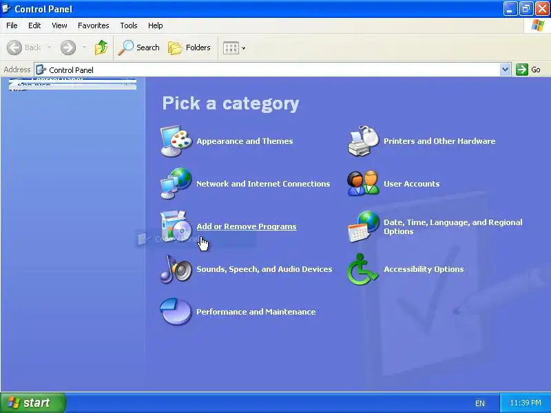
Task: Expand the Views dropdown arrow
Action: pyautogui.click(x=244, y=48)
